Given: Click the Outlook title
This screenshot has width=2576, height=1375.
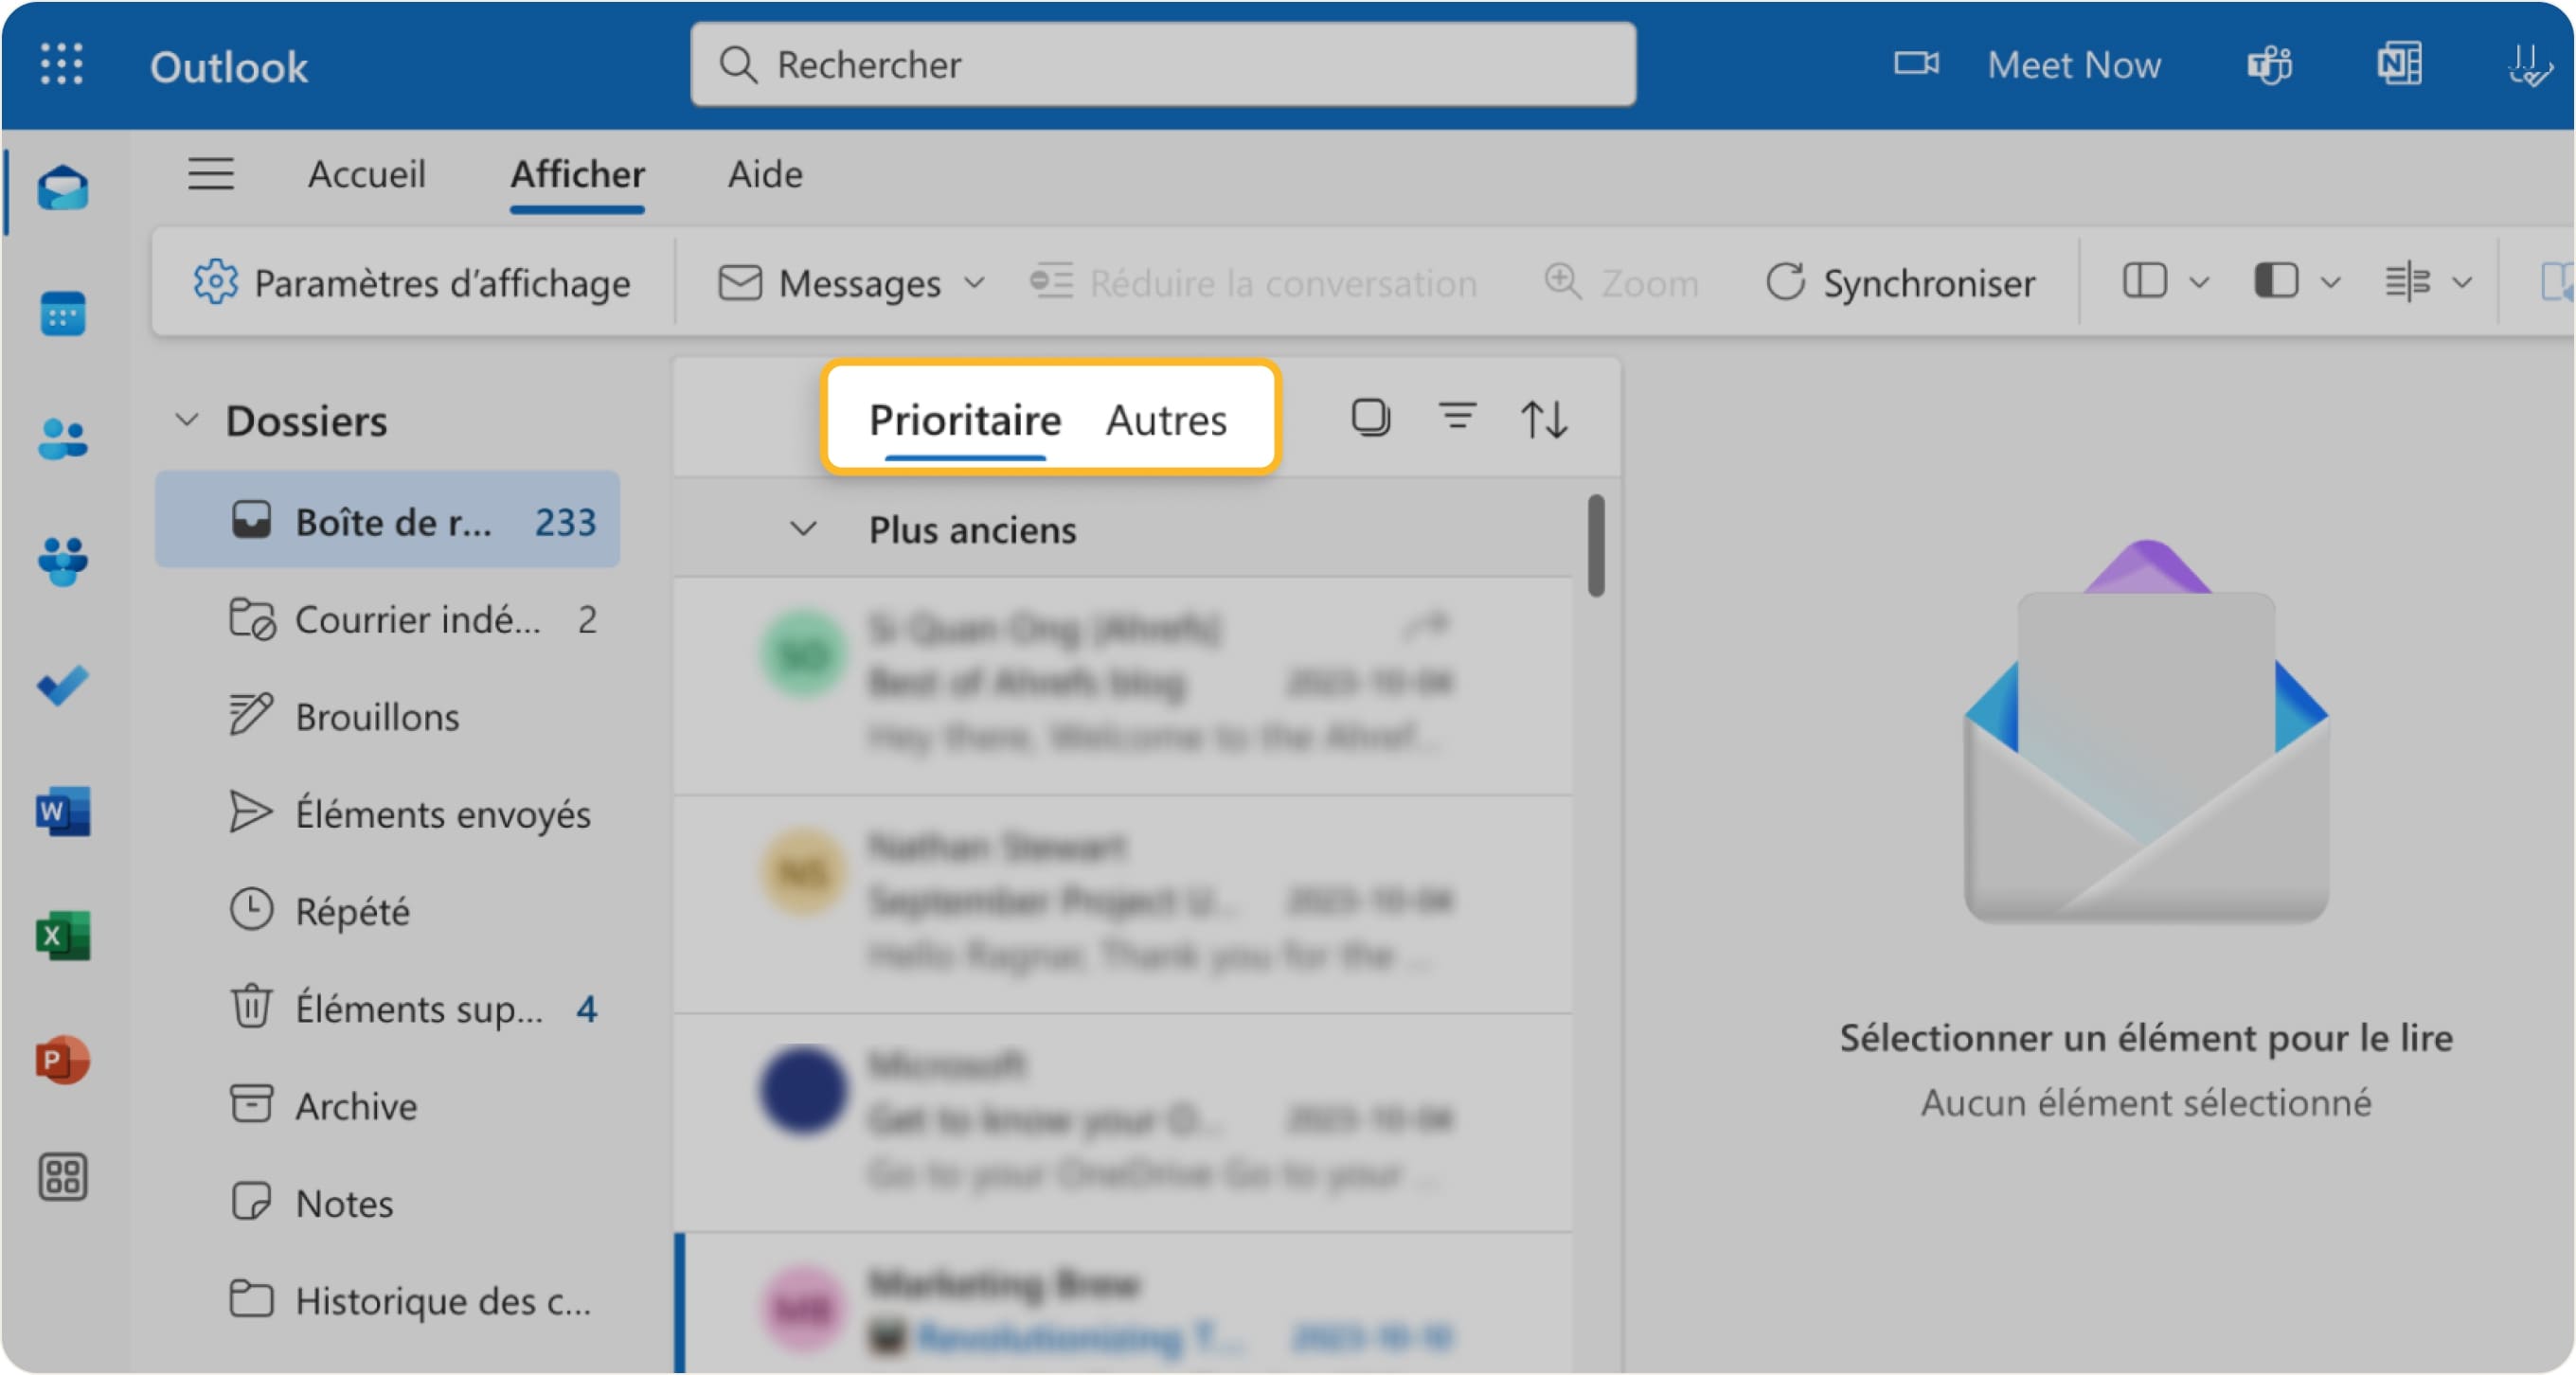Looking at the screenshot, I should [229, 67].
